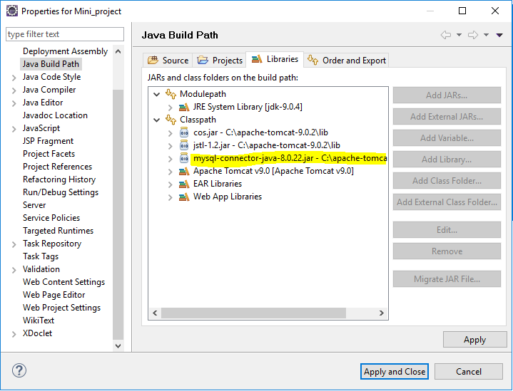Collapse the Modulepath node
This screenshot has height=391, width=513.
[x=157, y=95]
